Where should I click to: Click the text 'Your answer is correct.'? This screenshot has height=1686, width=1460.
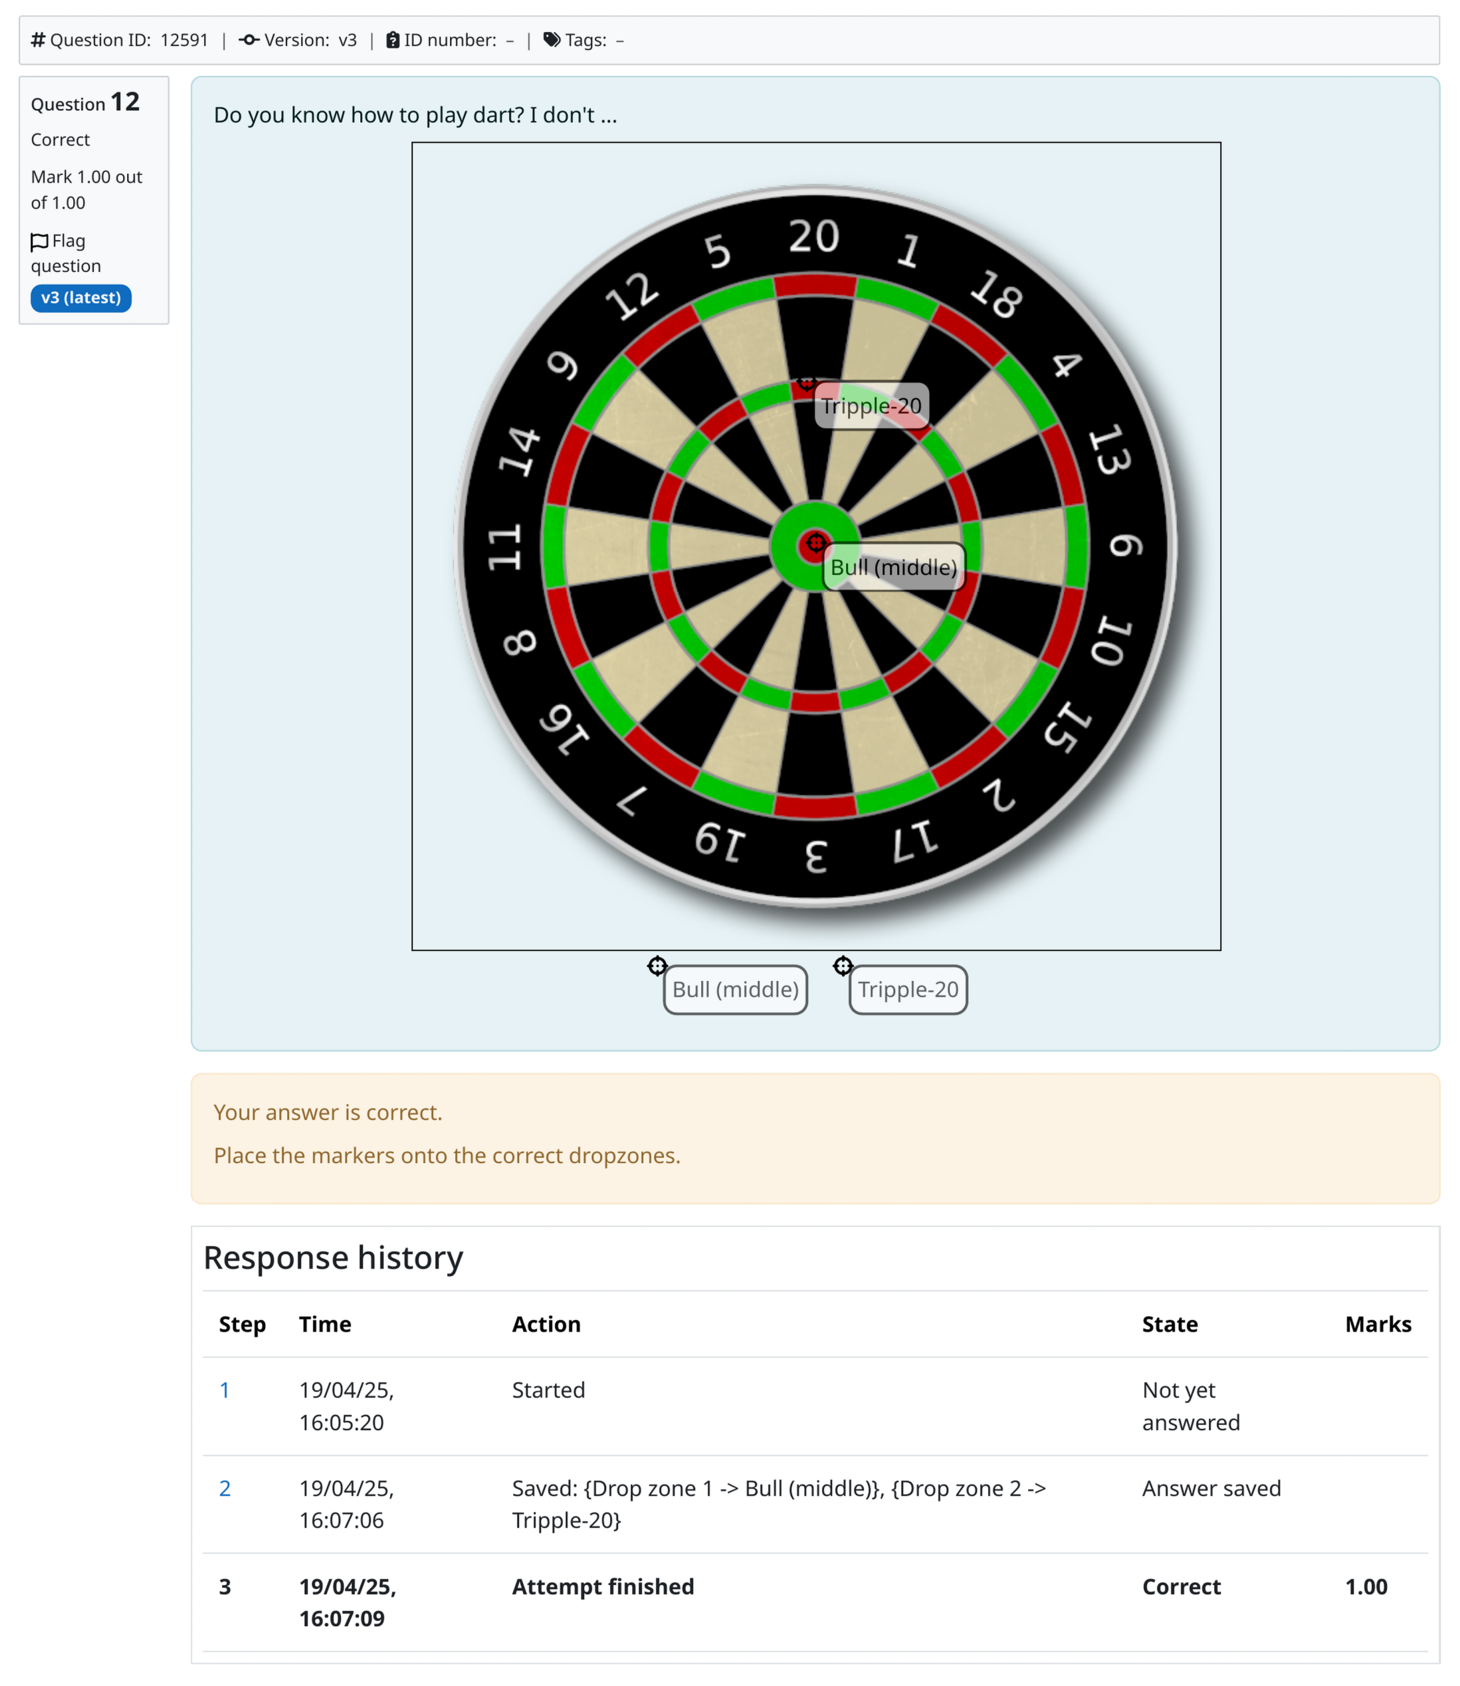tap(328, 1112)
